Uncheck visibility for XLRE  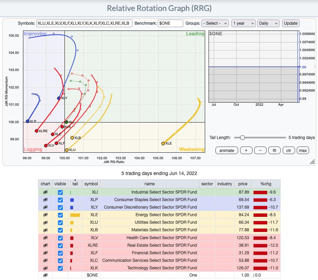click(x=60, y=246)
